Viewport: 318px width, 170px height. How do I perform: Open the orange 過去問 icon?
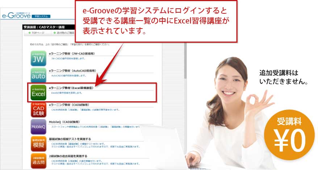click(38, 161)
